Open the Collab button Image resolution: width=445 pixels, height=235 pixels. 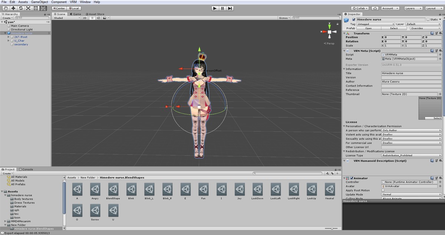click(x=360, y=8)
